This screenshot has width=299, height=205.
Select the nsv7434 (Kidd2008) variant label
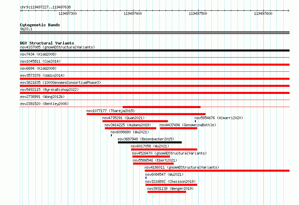tap(38, 54)
